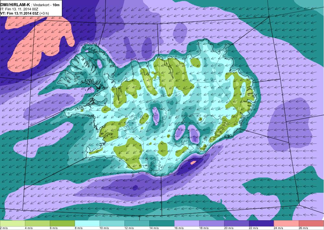Pick the salmon pink swatch above '24 m/s'

point(286,224)
